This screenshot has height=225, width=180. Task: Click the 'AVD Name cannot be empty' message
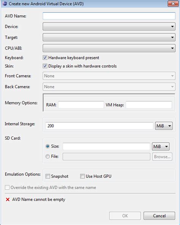point(39,200)
